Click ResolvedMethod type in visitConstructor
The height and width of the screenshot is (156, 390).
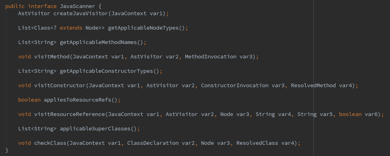point(313,85)
